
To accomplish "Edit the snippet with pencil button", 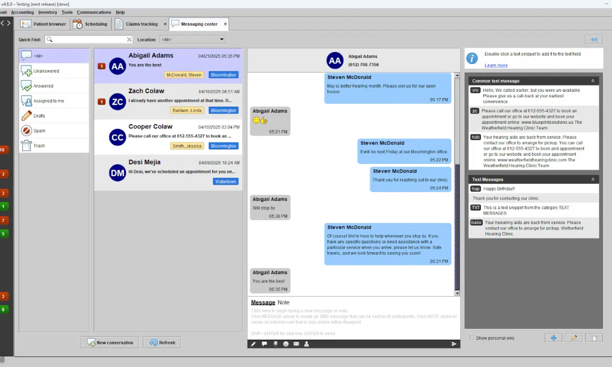I will pyautogui.click(x=574, y=338).
